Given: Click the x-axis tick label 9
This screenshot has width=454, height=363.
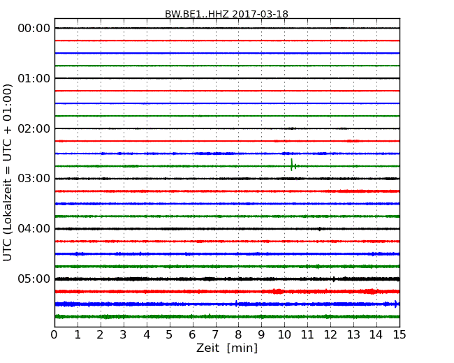Looking at the screenshot, I should pyautogui.click(x=261, y=335).
